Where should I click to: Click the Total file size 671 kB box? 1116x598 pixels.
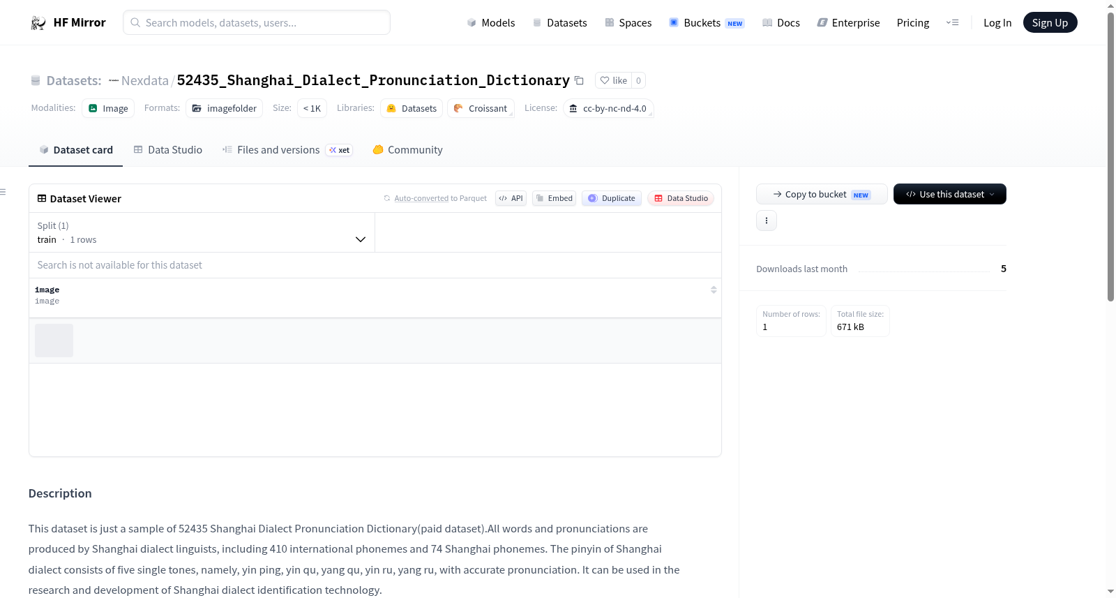point(860,321)
